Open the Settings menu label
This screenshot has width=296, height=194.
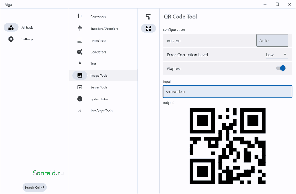[x=27, y=39]
